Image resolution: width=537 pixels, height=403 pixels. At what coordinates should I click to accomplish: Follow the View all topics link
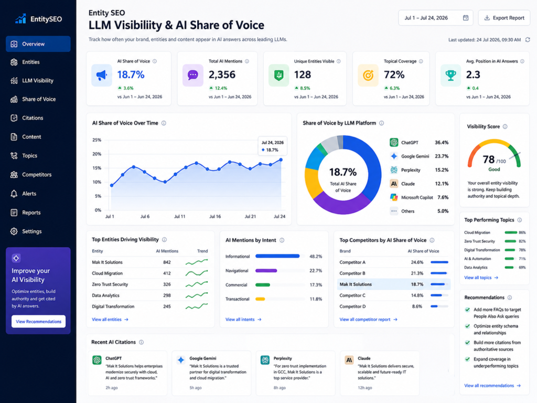click(481, 278)
